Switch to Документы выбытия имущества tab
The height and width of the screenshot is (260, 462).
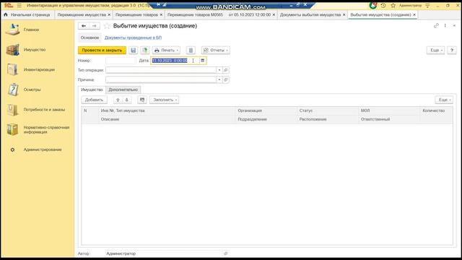(310, 14)
